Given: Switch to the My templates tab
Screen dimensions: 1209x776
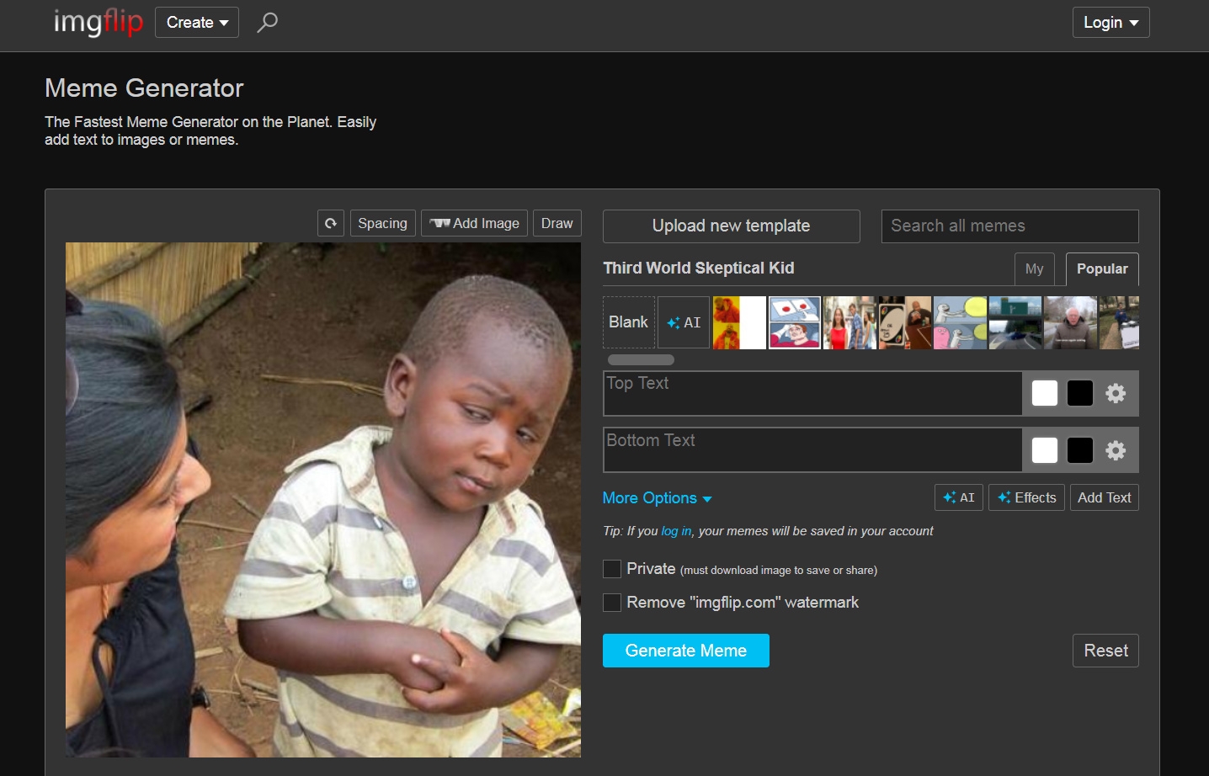Looking at the screenshot, I should [1035, 269].
